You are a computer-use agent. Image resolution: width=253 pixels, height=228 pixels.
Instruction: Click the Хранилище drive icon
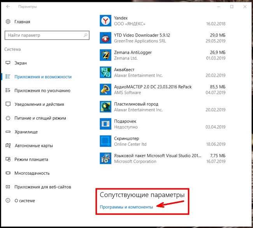(x=8, y=132)
